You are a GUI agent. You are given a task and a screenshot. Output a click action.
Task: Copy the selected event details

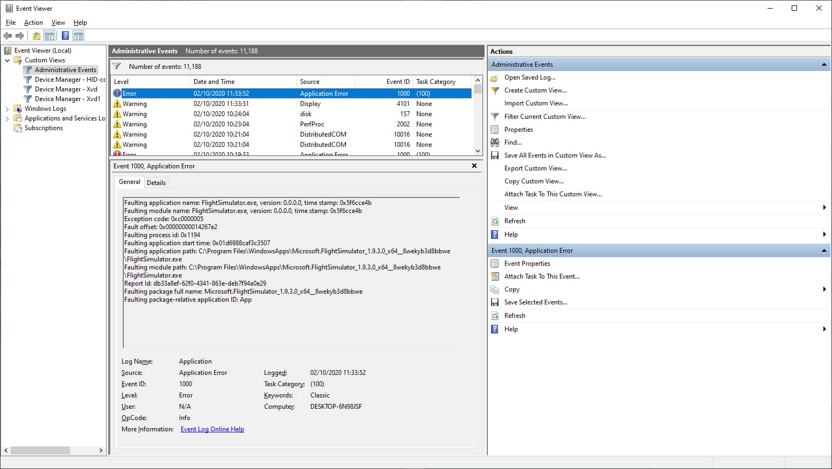point(511,289)
